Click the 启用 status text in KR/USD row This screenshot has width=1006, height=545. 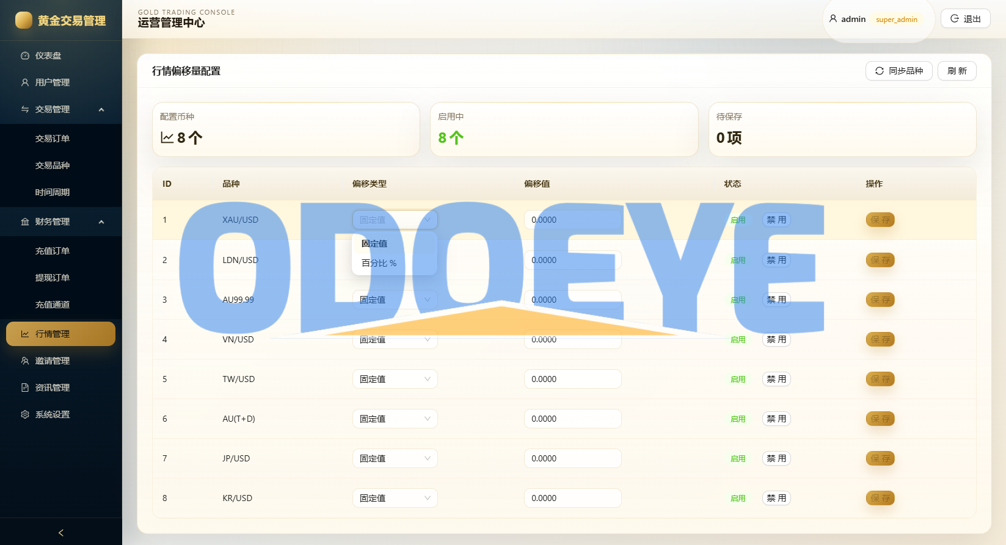(x=738, y=498)
